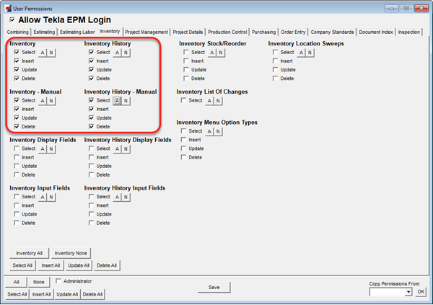Click the Delete All button above the divider
Viewport: 433px width, 305px height.
(x=107, y=265)
